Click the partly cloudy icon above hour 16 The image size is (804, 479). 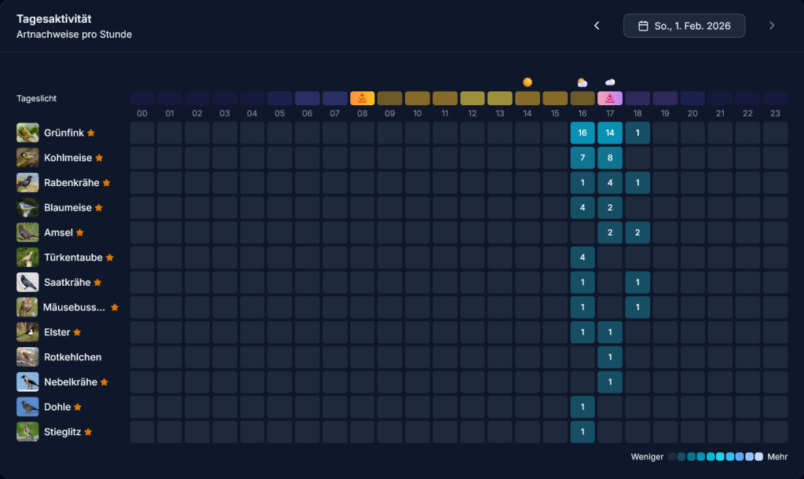coord(582,82)
